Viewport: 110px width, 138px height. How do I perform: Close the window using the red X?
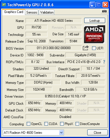(105, 5)
